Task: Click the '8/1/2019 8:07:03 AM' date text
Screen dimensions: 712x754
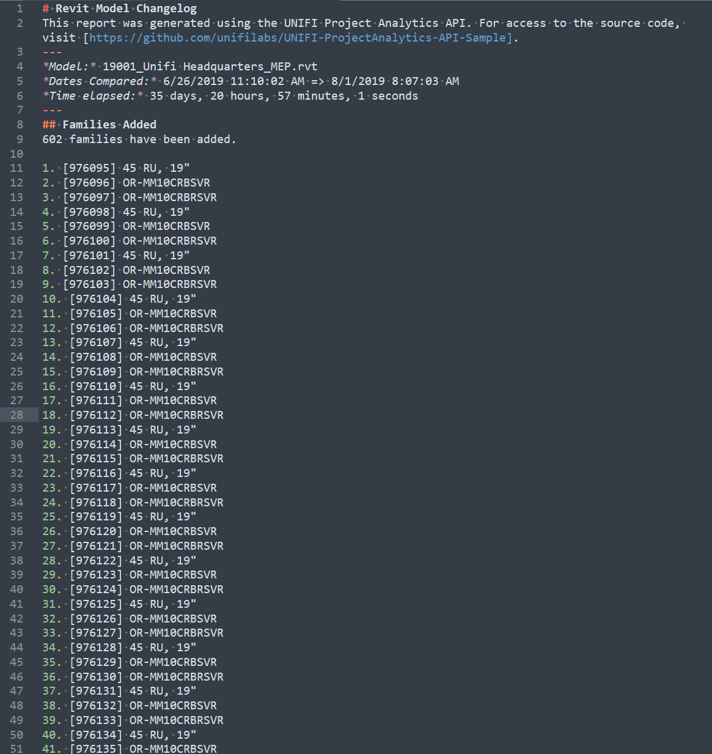Action: point(395,81)
